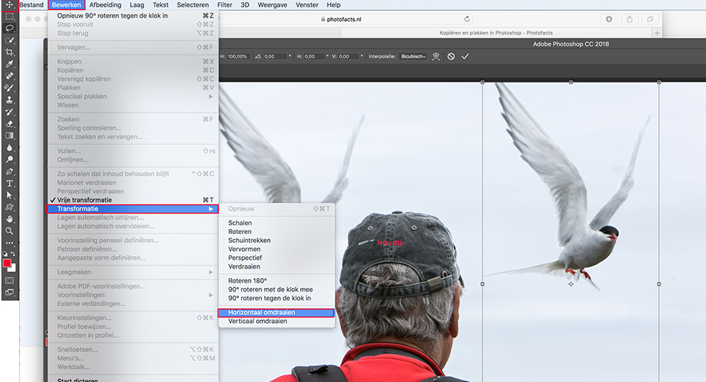Click the rotation angle 0,00 field
The image size is (706, 382).
point(274,57)
